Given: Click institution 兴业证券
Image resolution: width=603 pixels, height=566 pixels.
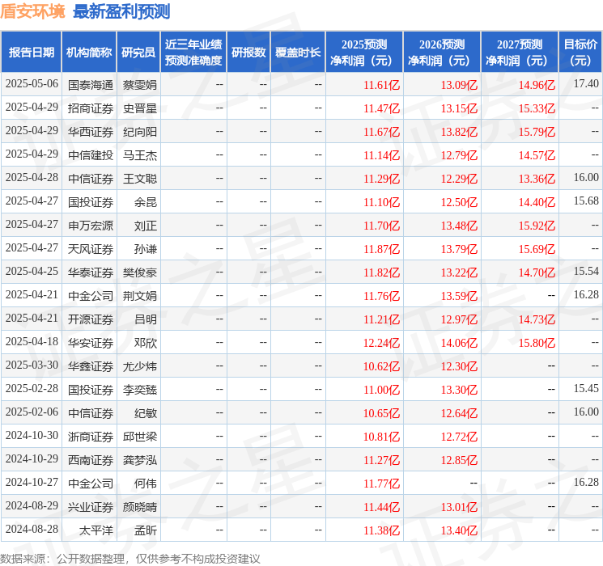Looking at the screenshot, I should (x=91, y=507).
